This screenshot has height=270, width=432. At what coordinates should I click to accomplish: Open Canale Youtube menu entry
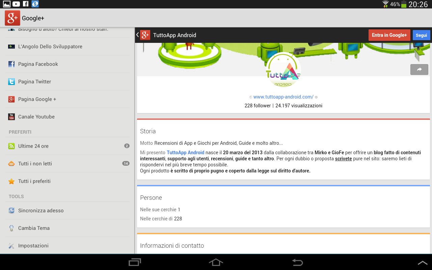(x=67, y=117)
